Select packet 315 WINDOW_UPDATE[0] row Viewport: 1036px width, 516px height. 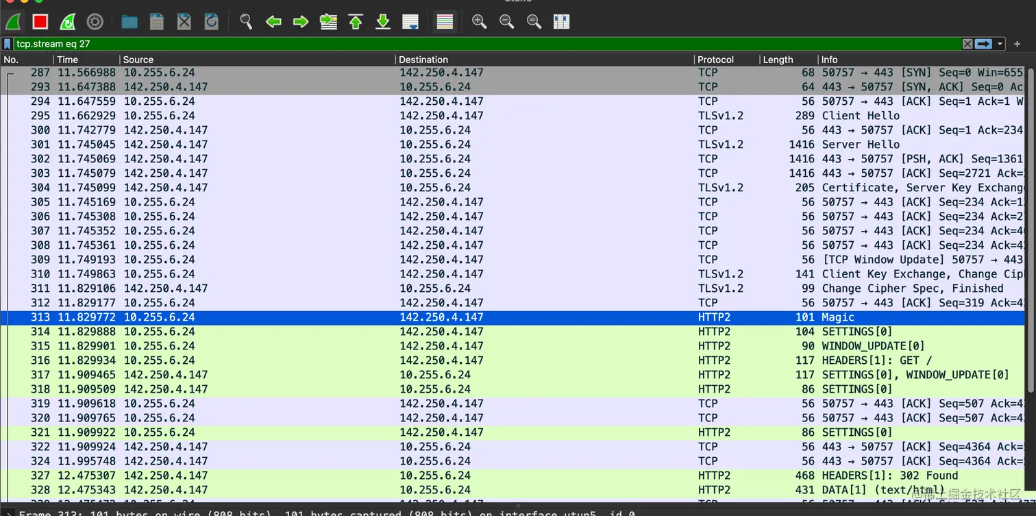[x=513, y=346]
